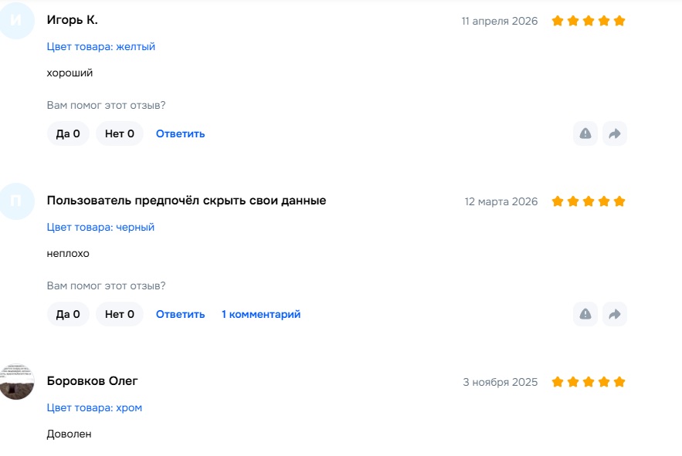
Task: Click the star rating of Игорь К.'s review
Action: click(x=589, y=21)
